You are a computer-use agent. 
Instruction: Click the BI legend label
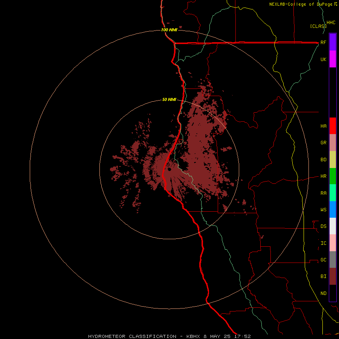pyautogui.click(x=323, y=276)
